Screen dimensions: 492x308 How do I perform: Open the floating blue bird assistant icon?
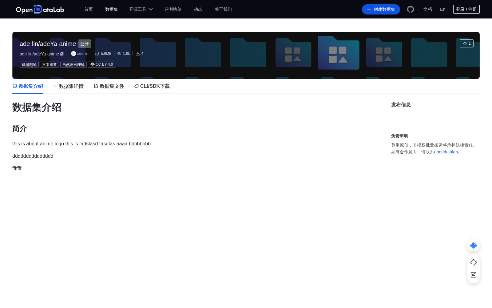474,245
